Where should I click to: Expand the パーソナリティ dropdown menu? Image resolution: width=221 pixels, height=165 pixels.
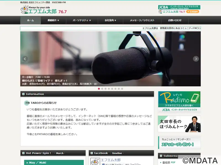82,20
